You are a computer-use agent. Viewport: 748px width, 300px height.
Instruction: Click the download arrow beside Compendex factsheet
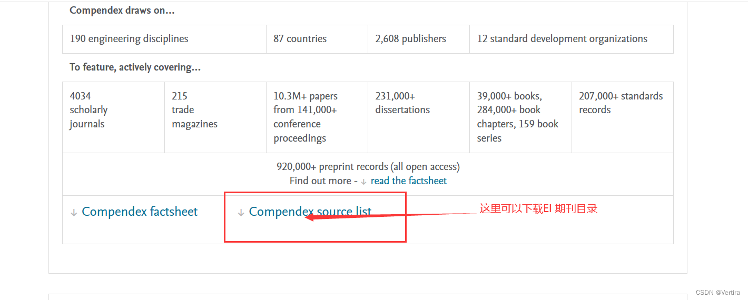click(74, 213)
